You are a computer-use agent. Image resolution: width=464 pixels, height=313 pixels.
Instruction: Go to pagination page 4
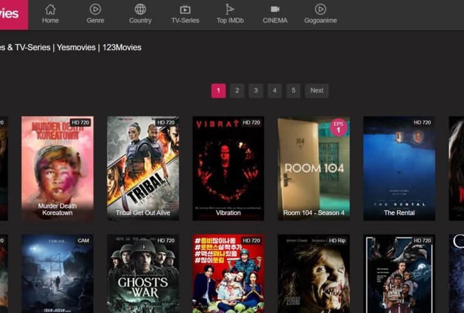tap(275, 90)
